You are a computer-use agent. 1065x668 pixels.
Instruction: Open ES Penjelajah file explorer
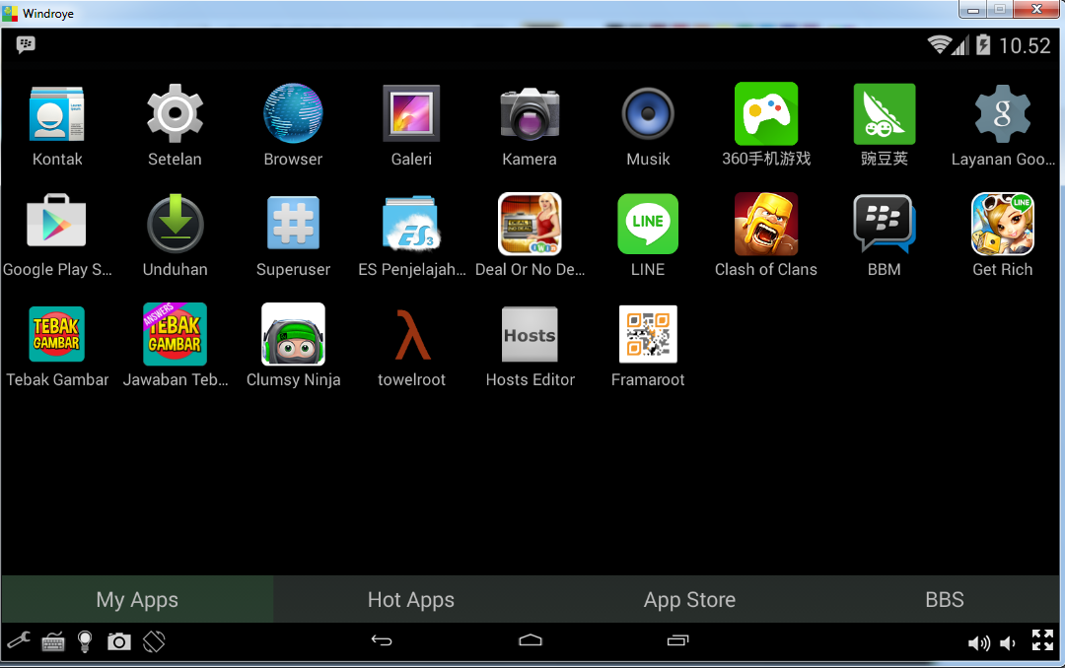(411, 223)
